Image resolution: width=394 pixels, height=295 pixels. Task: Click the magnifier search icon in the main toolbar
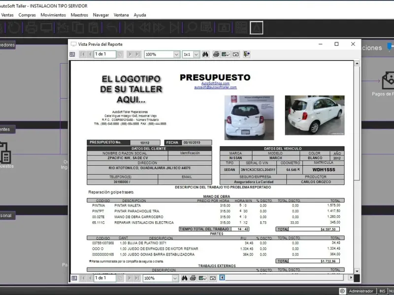191,28
